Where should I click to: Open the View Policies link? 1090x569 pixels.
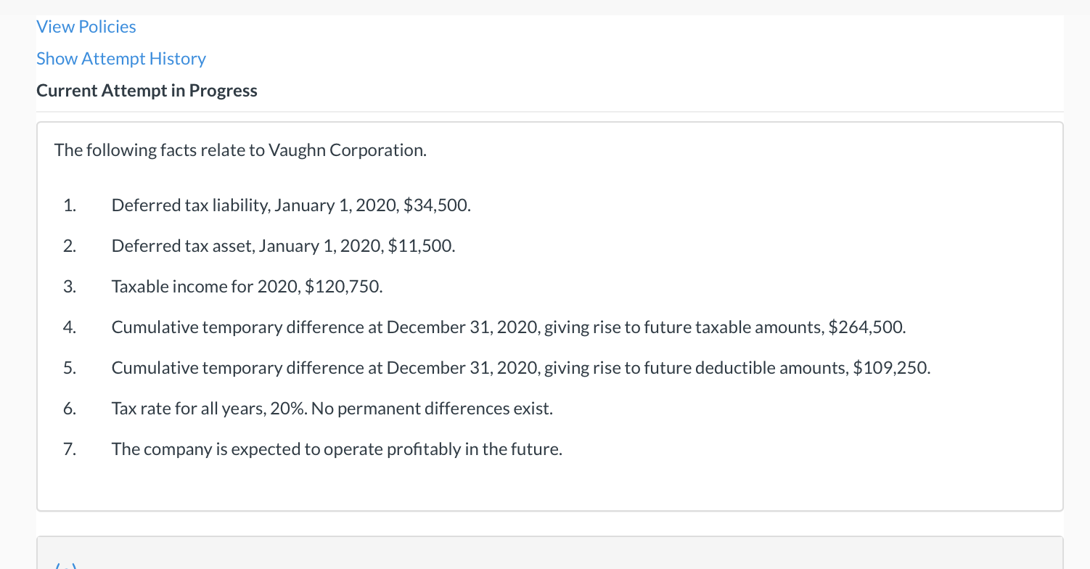pos(86,26)
